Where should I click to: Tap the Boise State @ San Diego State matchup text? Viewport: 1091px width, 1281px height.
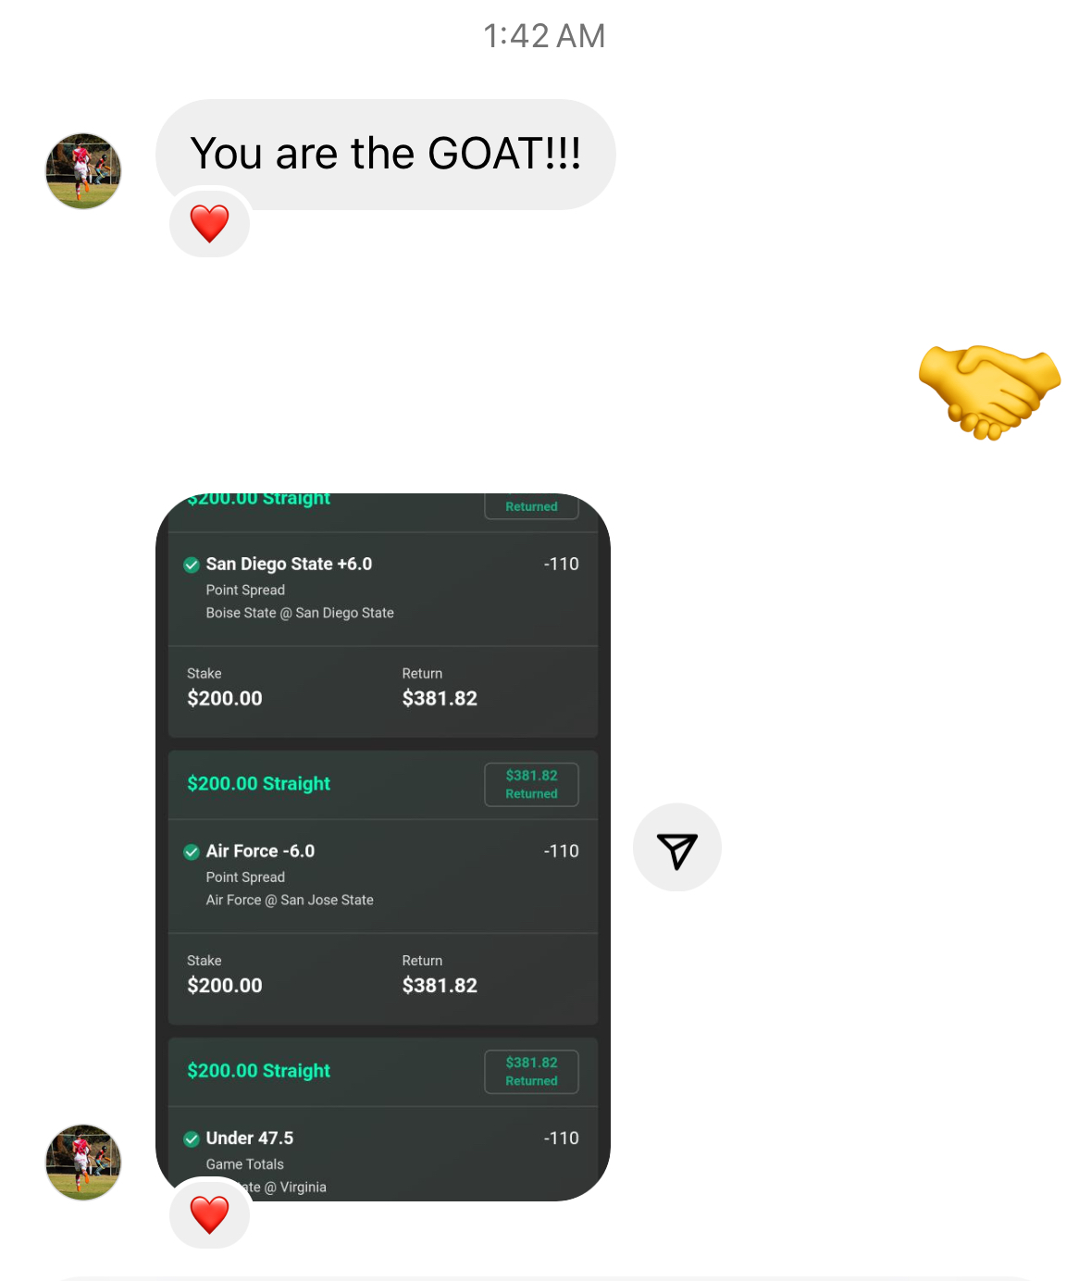pyautogui.click(x=300, y=613)
